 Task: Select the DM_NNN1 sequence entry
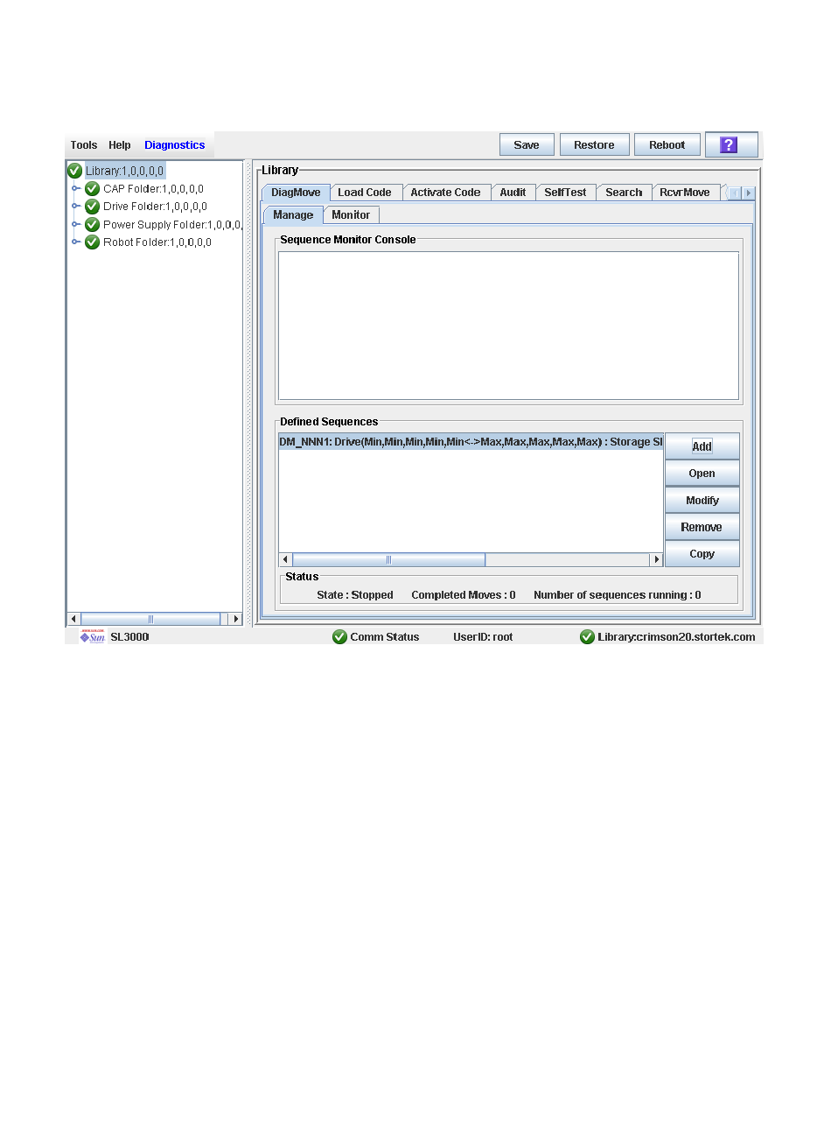471,442
